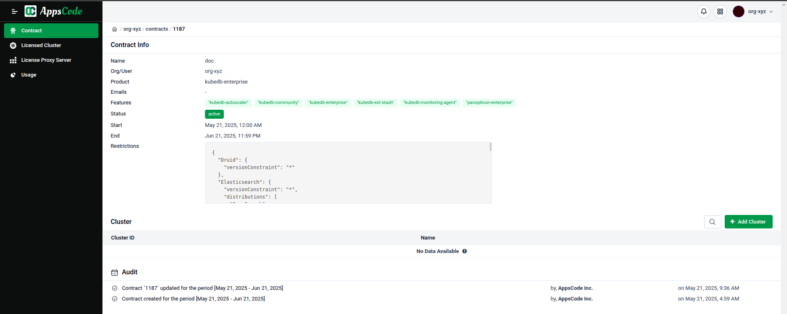Open the notifications bell
The image size is (787, 314).
703,11
